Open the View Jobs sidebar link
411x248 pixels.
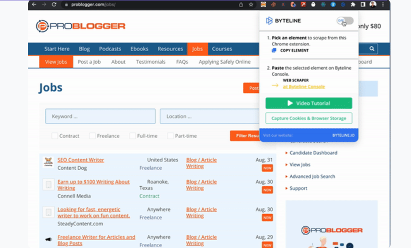300,165
